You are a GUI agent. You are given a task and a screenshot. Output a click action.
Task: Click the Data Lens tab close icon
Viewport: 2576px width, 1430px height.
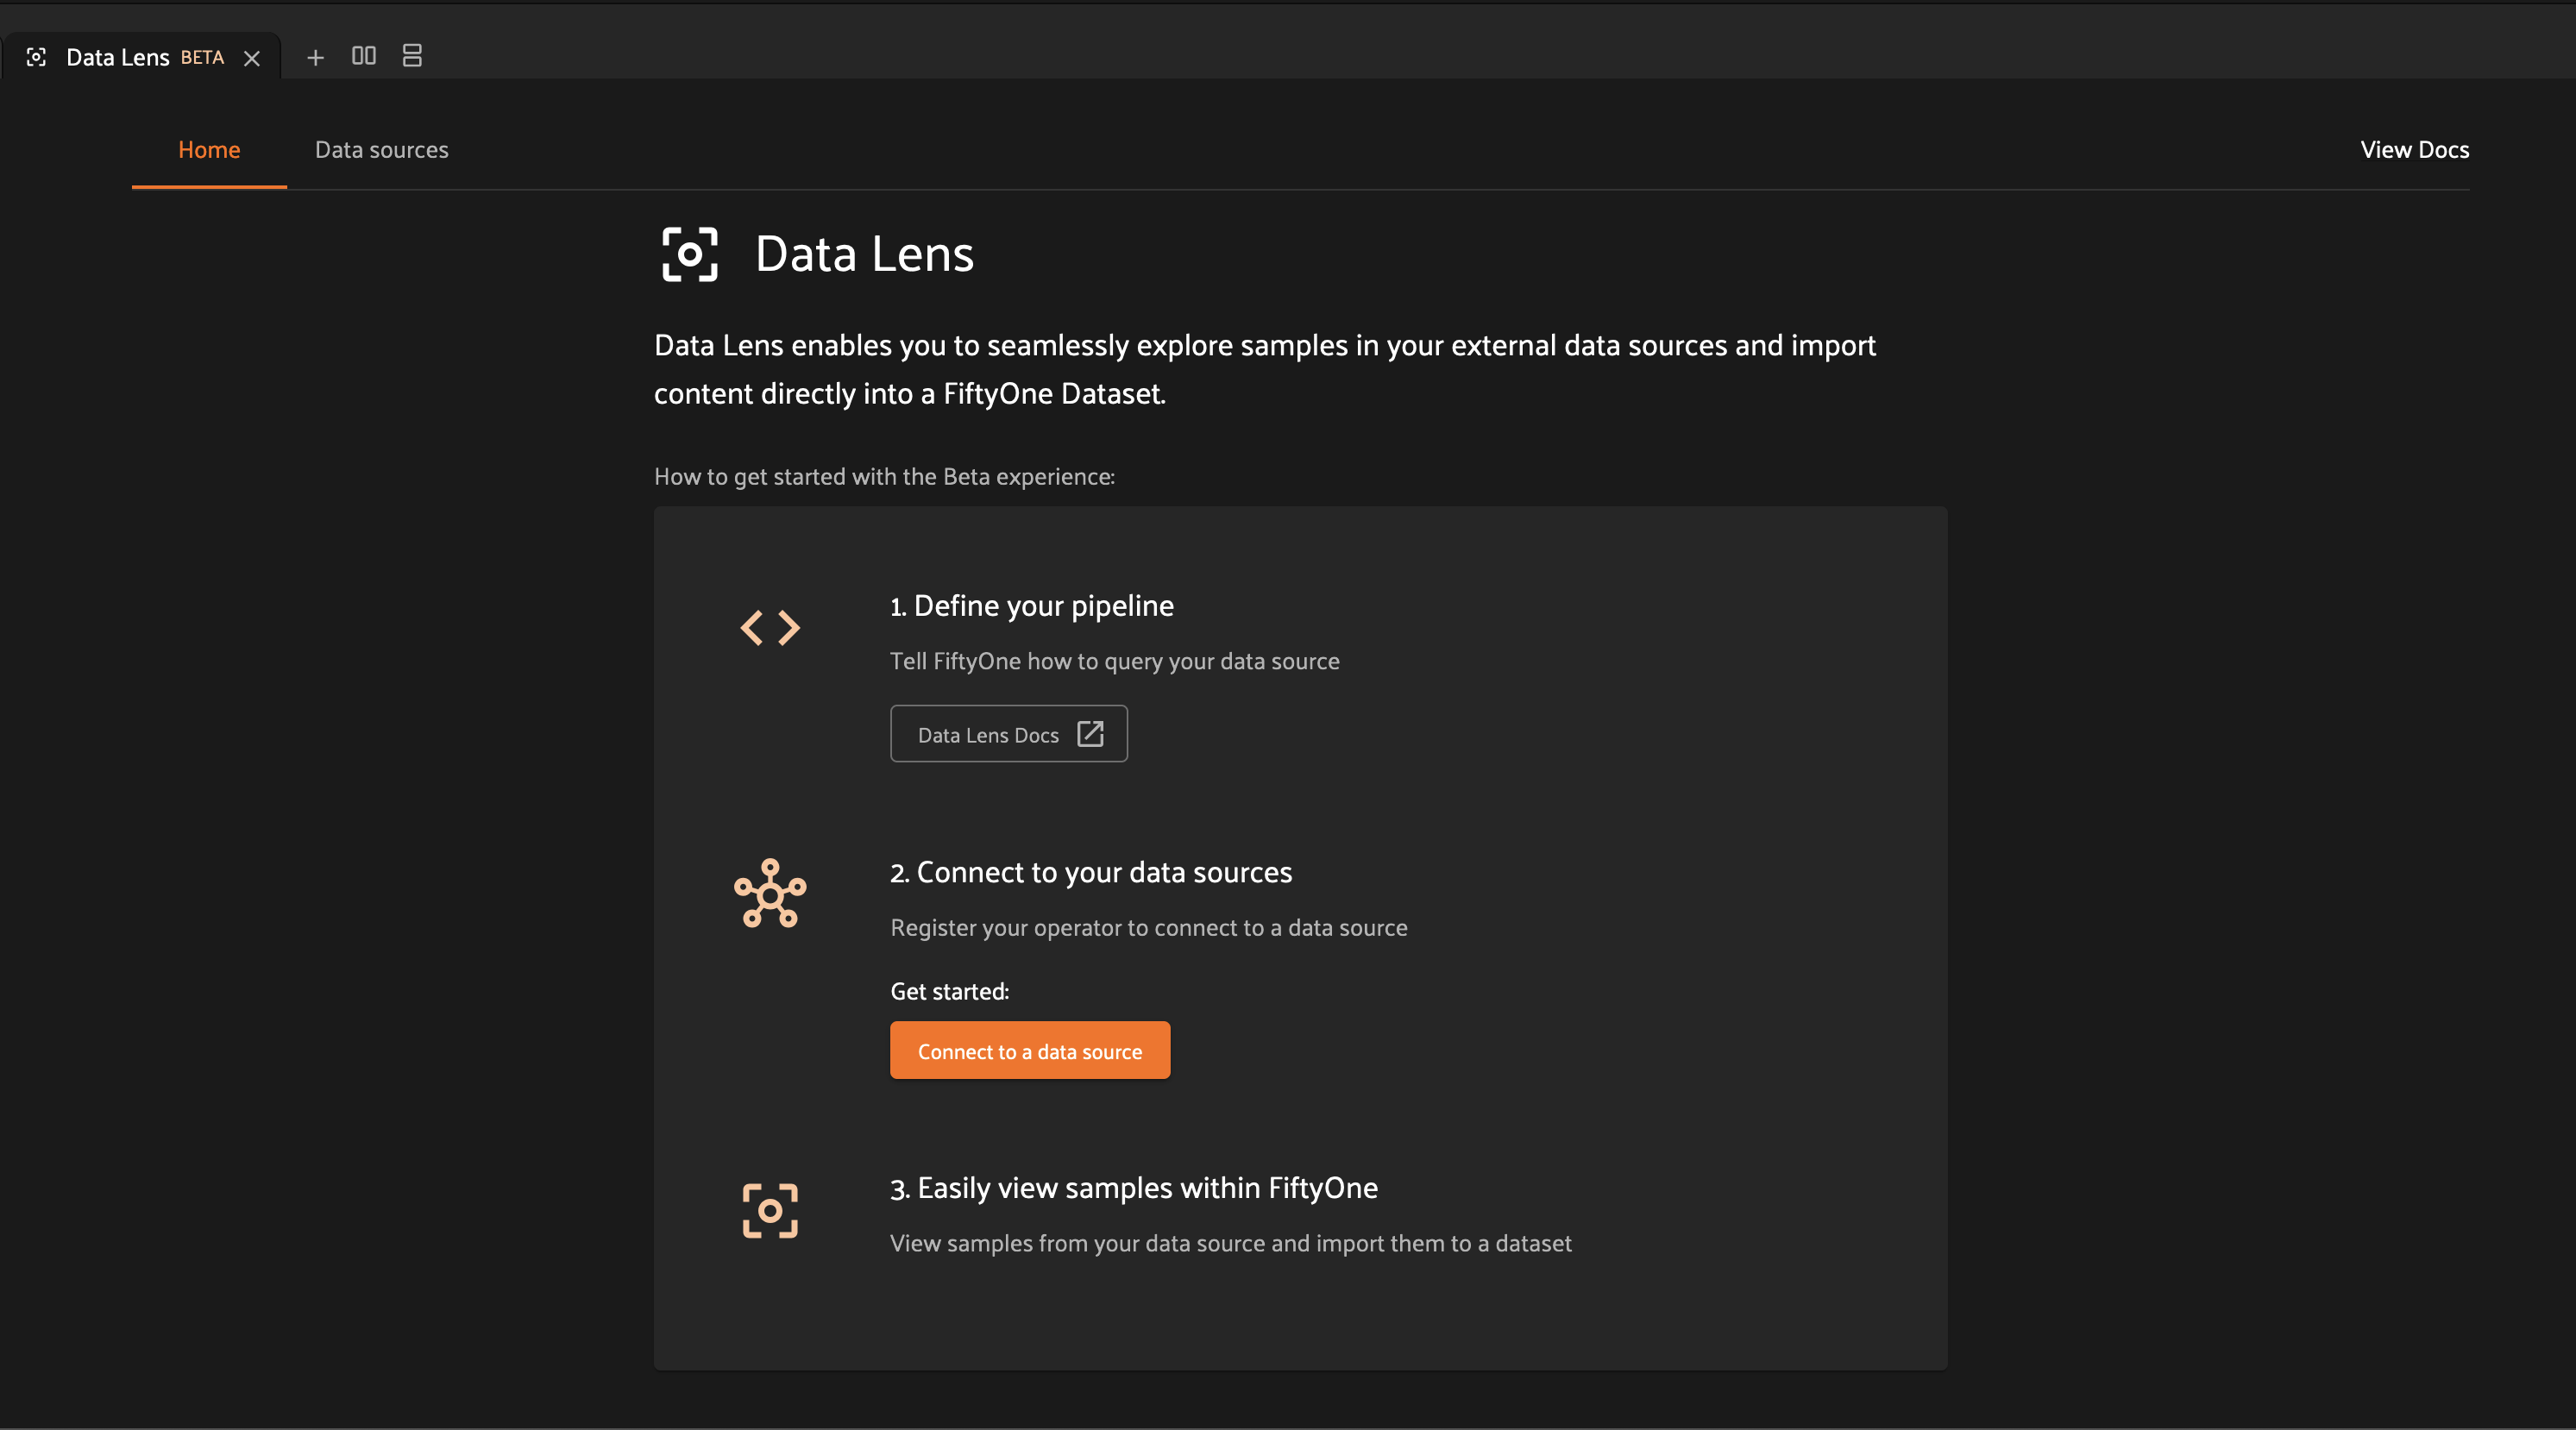[x=252, y=54]
